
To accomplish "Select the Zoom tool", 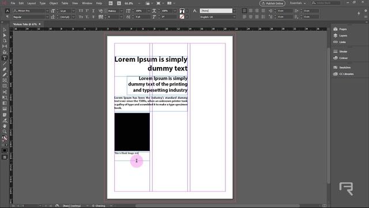I will tap(5, 132).
